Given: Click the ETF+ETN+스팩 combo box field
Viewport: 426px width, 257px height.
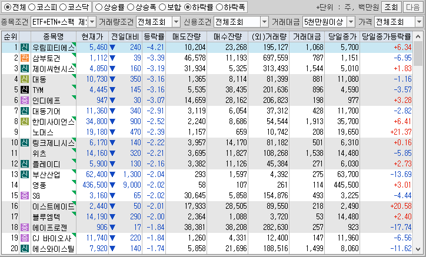Looking at the screenshot, I should coord(60,22).
